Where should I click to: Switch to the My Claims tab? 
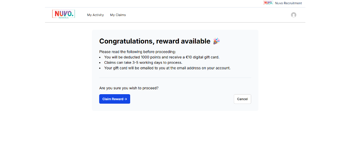[x=118, y=15]
